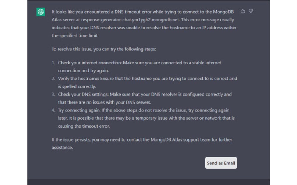
Task: Click step 4 about trying to connect again
Action: pyautogui.click(x=143, y=118)
